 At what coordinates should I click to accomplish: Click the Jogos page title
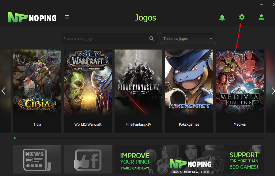[145, 18]
